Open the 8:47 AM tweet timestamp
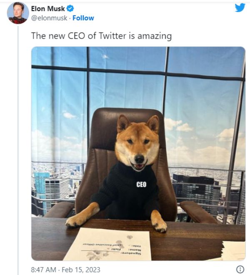250x275 pixels. click(x=44, y=270)
